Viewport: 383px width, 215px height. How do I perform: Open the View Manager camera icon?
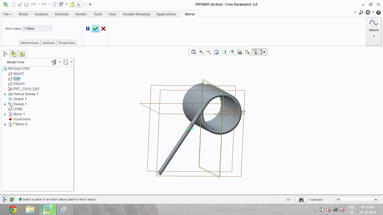tap(240, 52)
